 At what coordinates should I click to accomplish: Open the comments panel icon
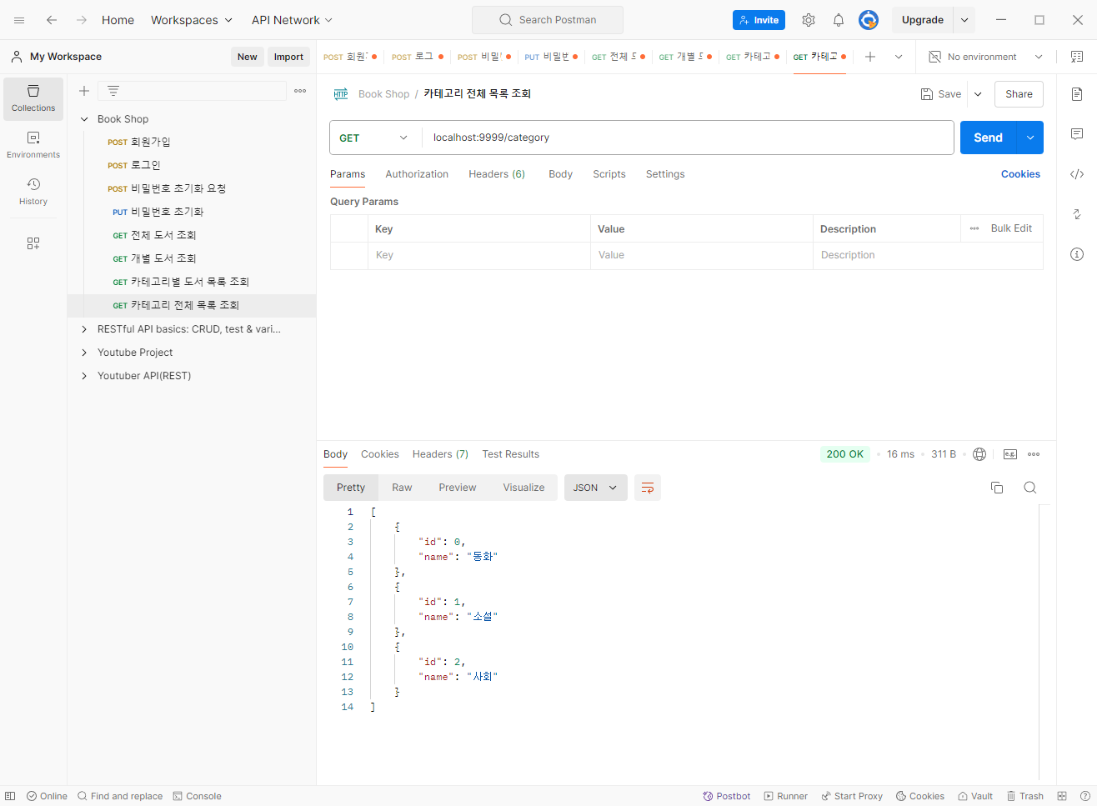click(1077, 134)
